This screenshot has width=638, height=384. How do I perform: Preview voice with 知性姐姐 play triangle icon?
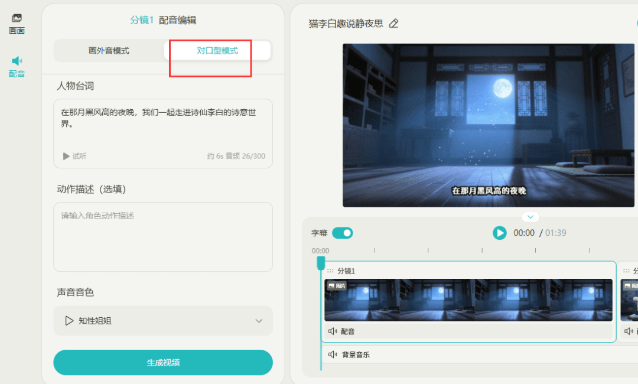(x=69, y=321)
